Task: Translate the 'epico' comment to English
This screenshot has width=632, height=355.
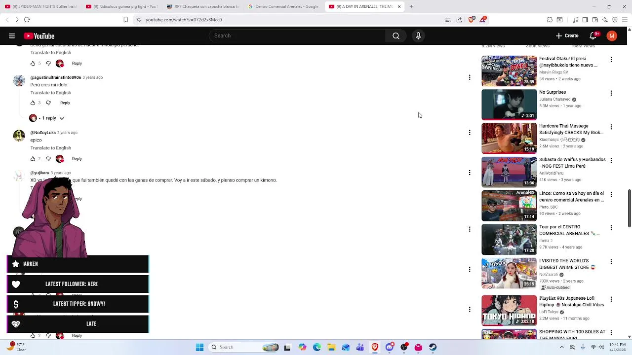Action: tap(51, 148)
